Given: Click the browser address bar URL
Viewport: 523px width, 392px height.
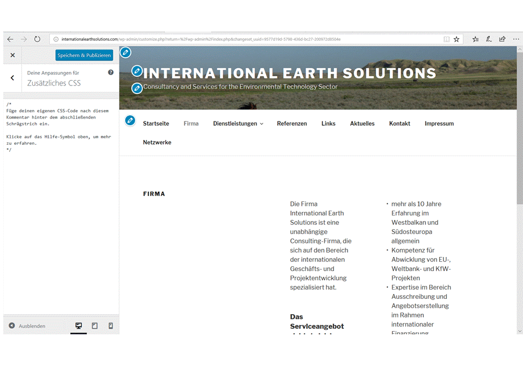Looking at the screenshot, I should click(201, 39).
